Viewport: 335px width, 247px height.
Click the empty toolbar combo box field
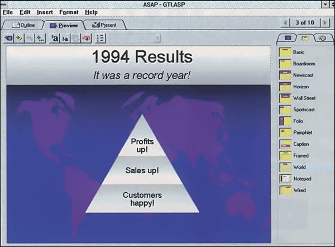click(132, 39)
